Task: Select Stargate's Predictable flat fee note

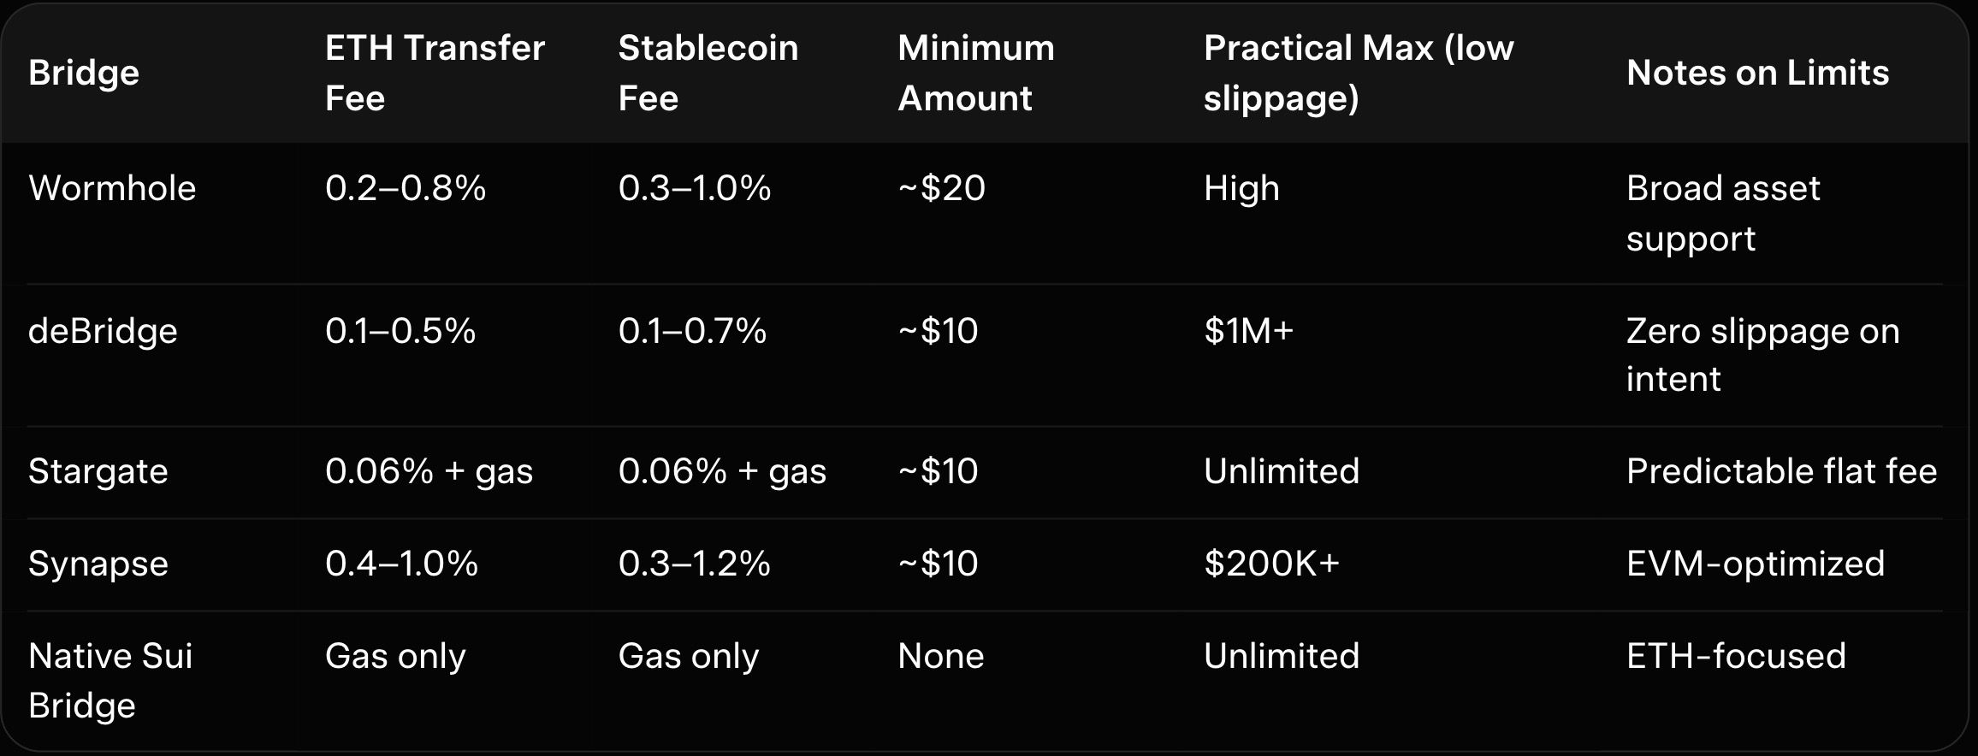Action: point(1781,471)
